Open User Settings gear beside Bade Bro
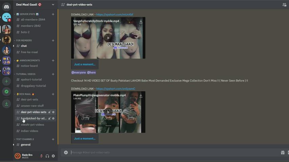This screenshot has height=162, width=289. (x=53, y=156)
